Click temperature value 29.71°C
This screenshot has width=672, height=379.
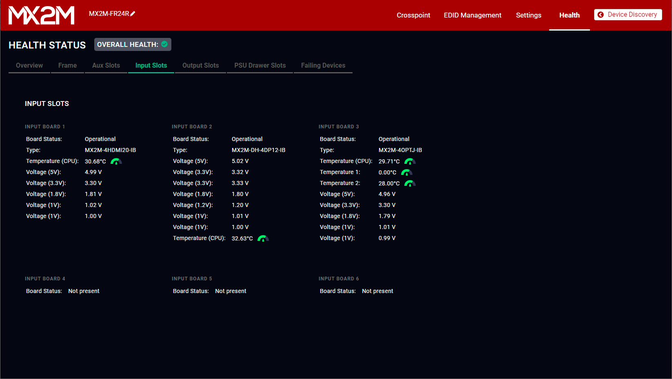click(x=389, y=161)
